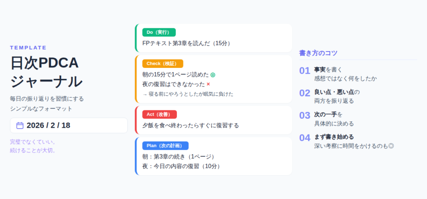Click the 夜：今日の内容の復習 plan line

pyautogui.click(x=181, y=166)
